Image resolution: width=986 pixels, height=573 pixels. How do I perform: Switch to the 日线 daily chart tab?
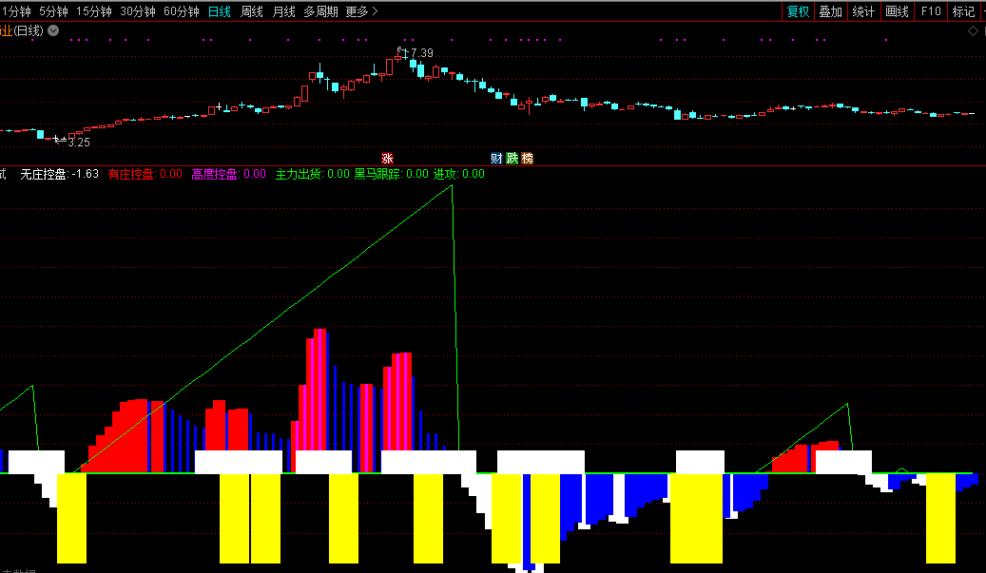click(219, 11)
